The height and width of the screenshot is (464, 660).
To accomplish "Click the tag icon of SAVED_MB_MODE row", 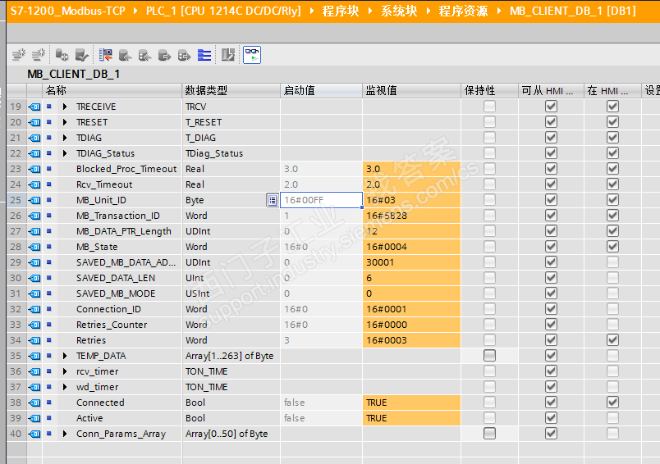I will 34,293.
